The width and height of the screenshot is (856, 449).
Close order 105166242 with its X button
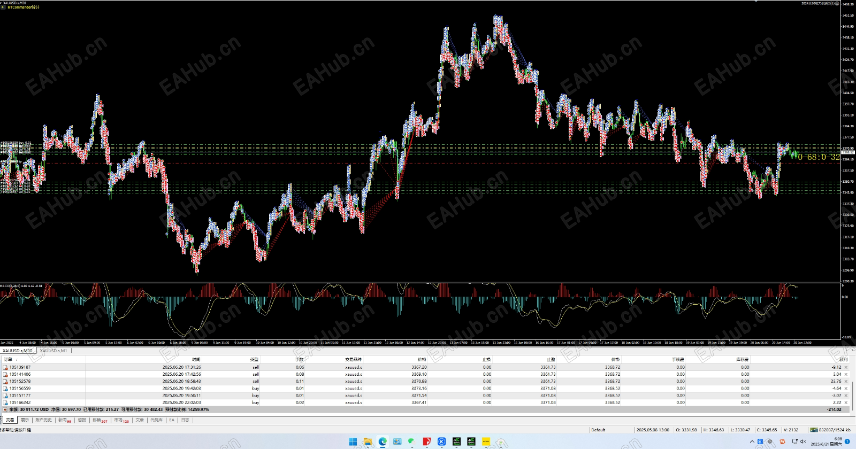click(x=846, y=402)
